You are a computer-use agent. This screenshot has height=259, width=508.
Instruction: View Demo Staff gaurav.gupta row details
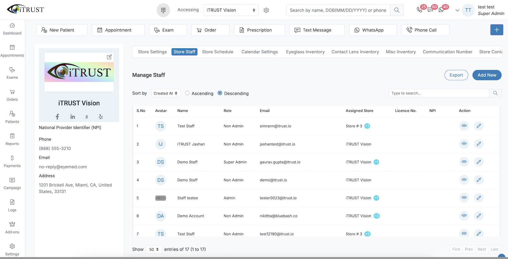point(464,162)
